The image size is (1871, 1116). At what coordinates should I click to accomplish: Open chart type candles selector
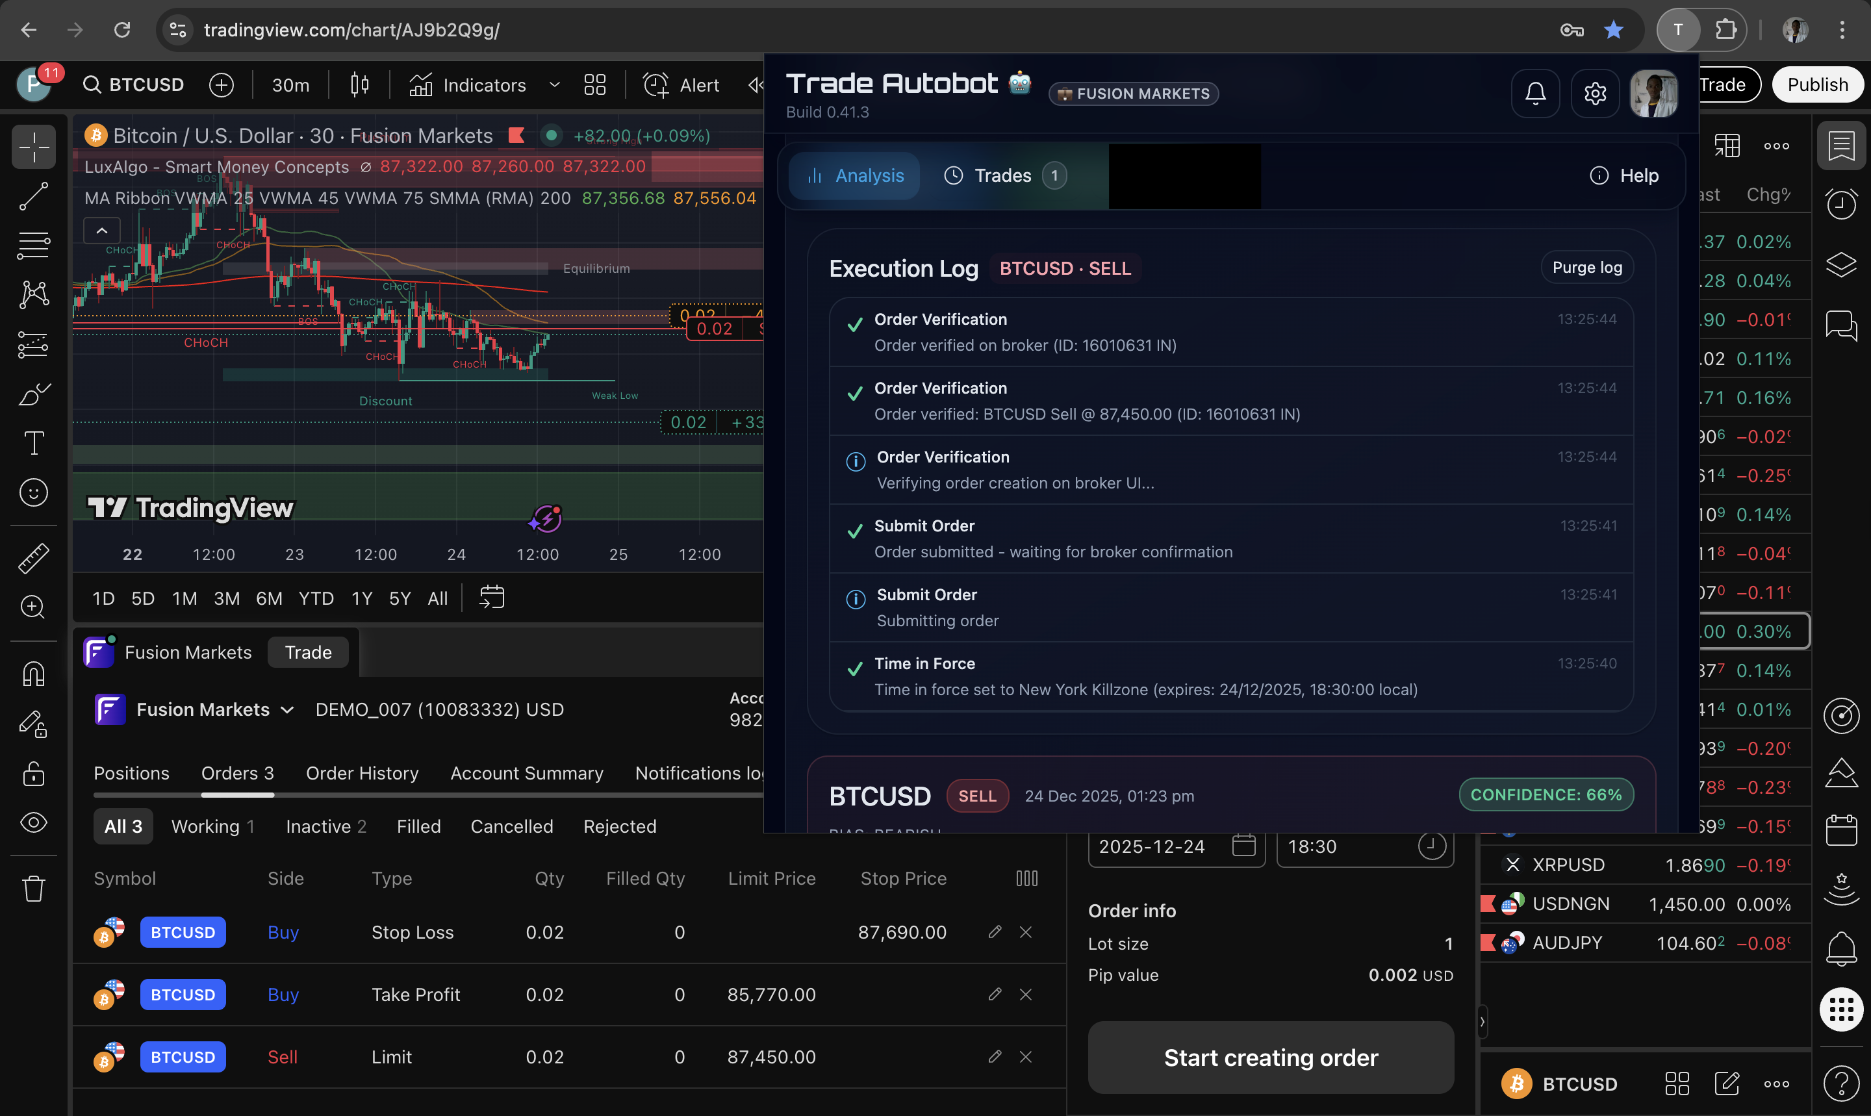(359, 85)
